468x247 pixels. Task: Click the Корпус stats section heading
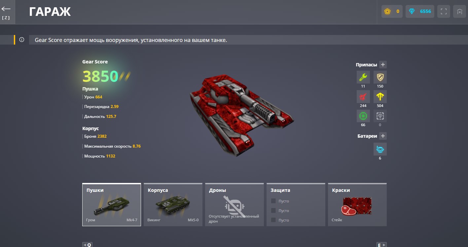[x=90, y=128]
